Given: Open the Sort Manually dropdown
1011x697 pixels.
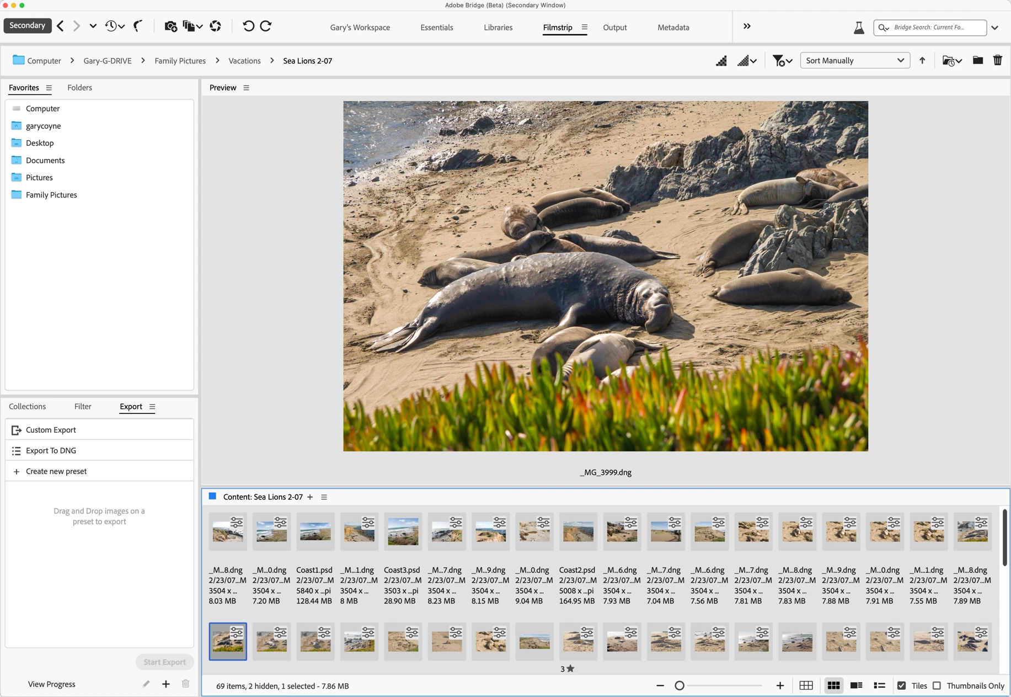Looking at the screenshot, I should [854, 61].
